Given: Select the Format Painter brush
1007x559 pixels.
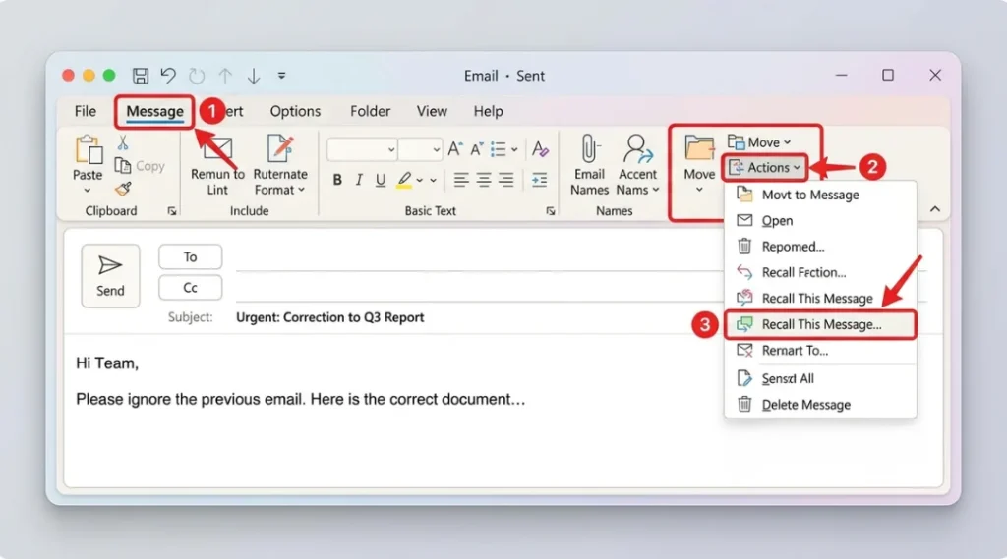Looking at the screenshot, I should 123,189.
